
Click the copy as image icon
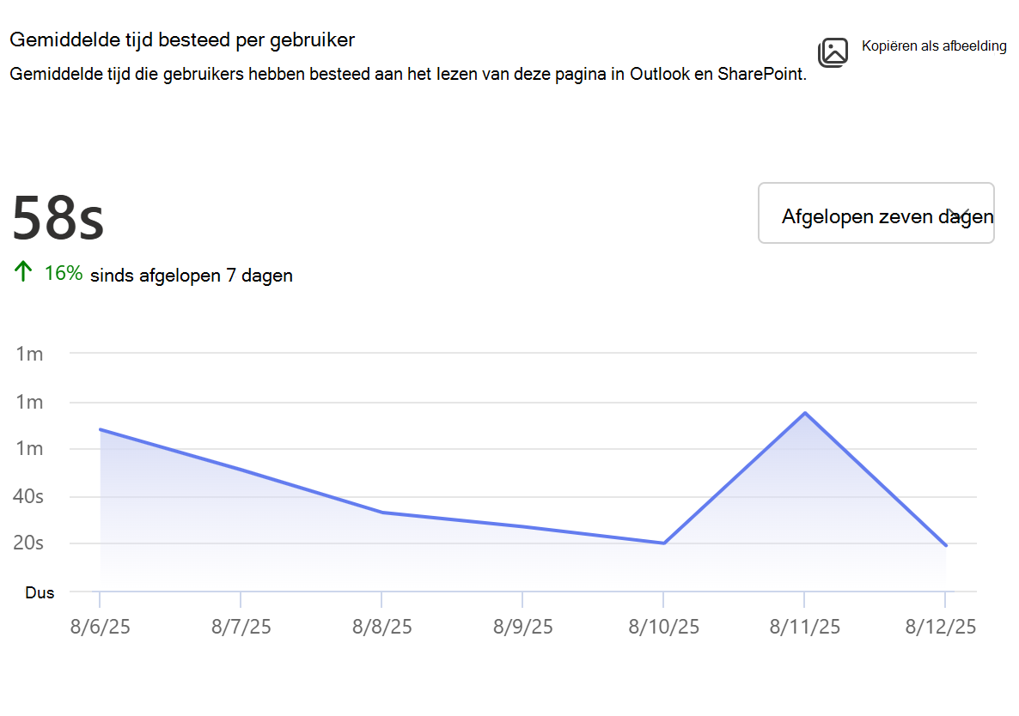coord(833,52)
